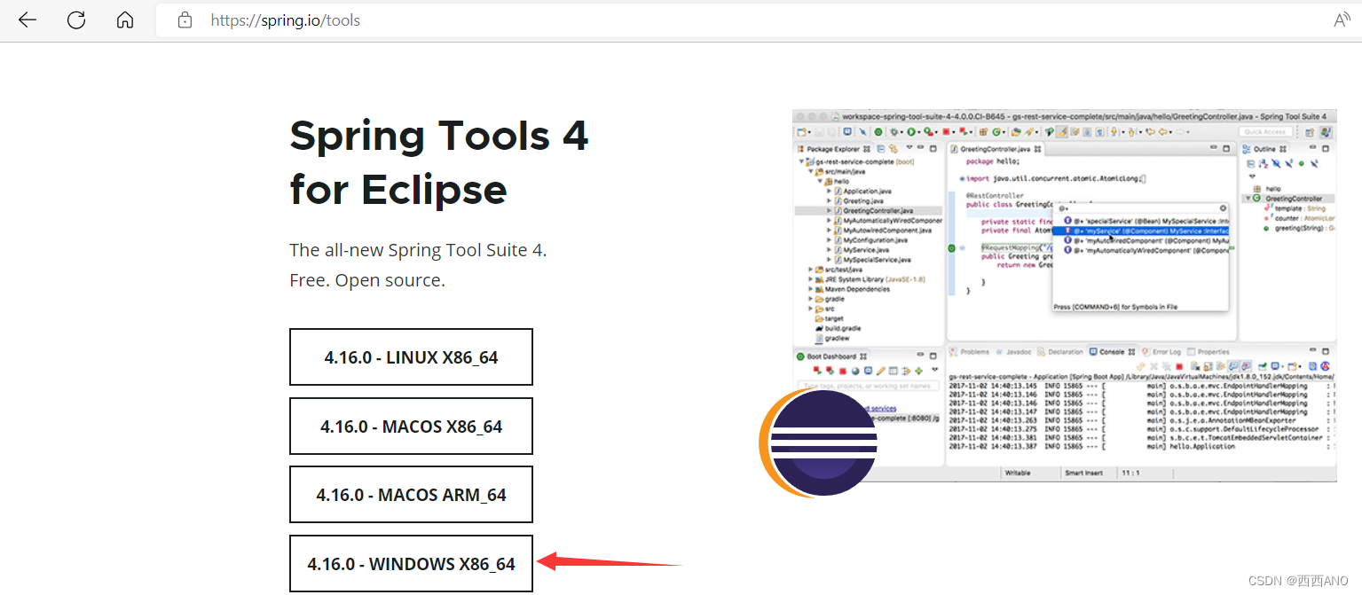Viewport: 1362px width, 595px height.
Task: Open the Run toolbar icon in Spring Tool Suite
Action: pos(911,132)
